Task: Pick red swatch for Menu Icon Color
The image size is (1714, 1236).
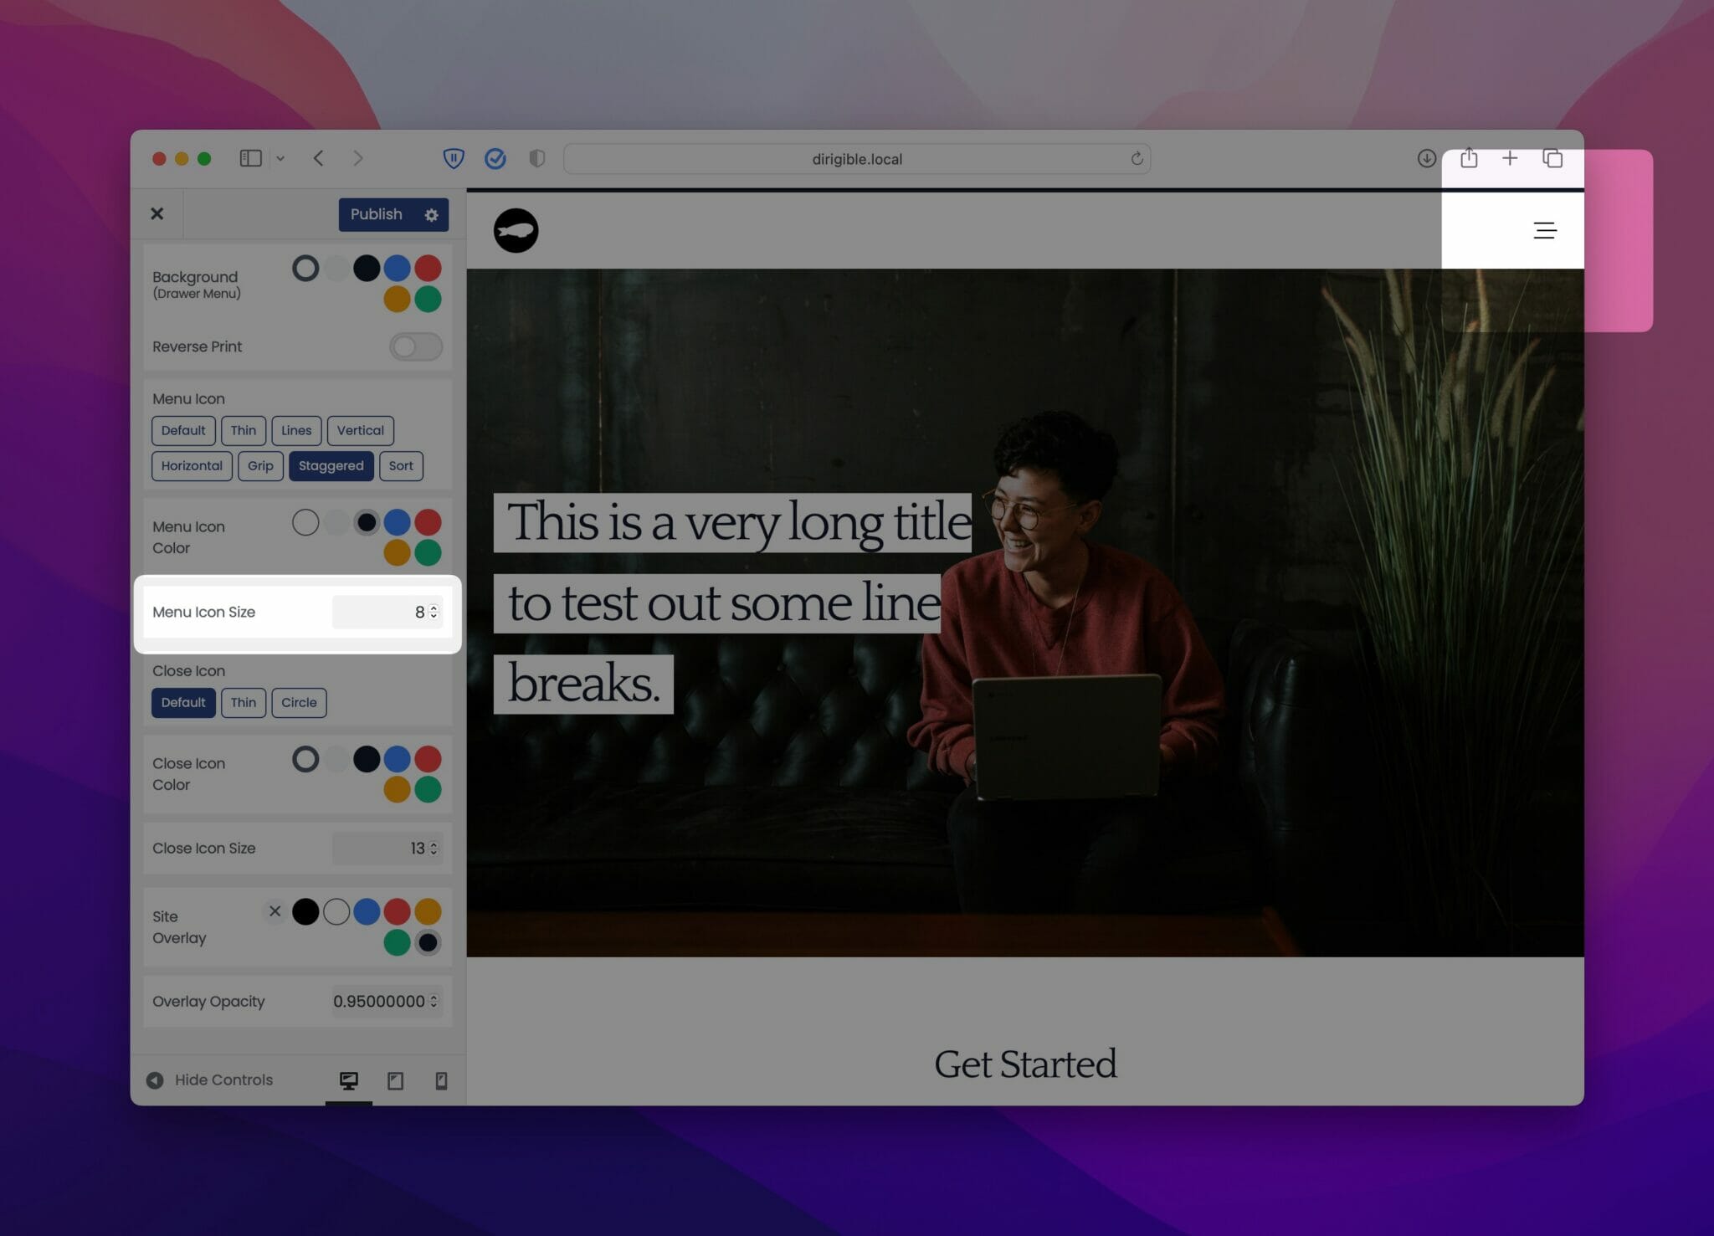Action: click(x=428, y=522)
